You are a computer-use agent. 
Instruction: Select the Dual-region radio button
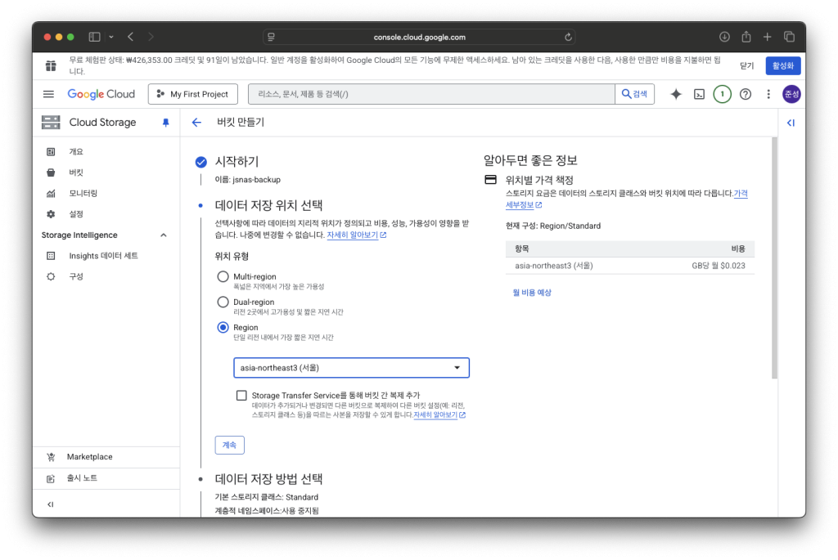(223, 302)
